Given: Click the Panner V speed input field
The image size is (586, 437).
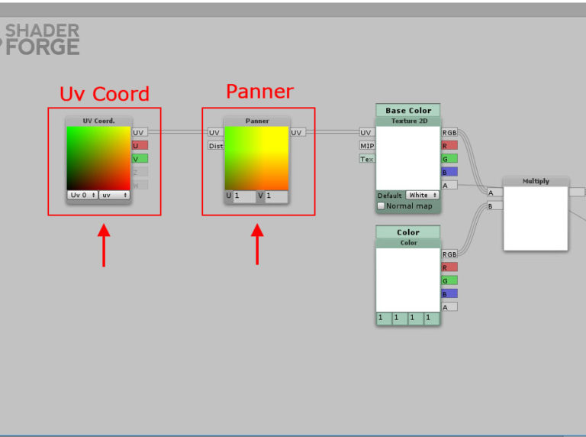Looking at the screenshot, I should tap(275, 196).
